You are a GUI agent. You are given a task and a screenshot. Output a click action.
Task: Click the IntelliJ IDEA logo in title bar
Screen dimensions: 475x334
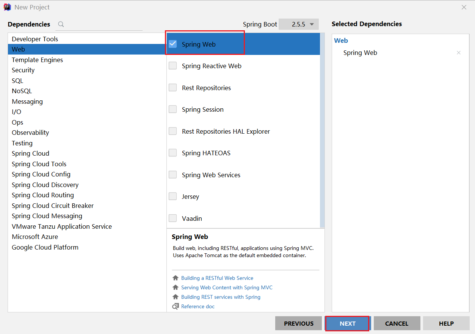[7, 7]
